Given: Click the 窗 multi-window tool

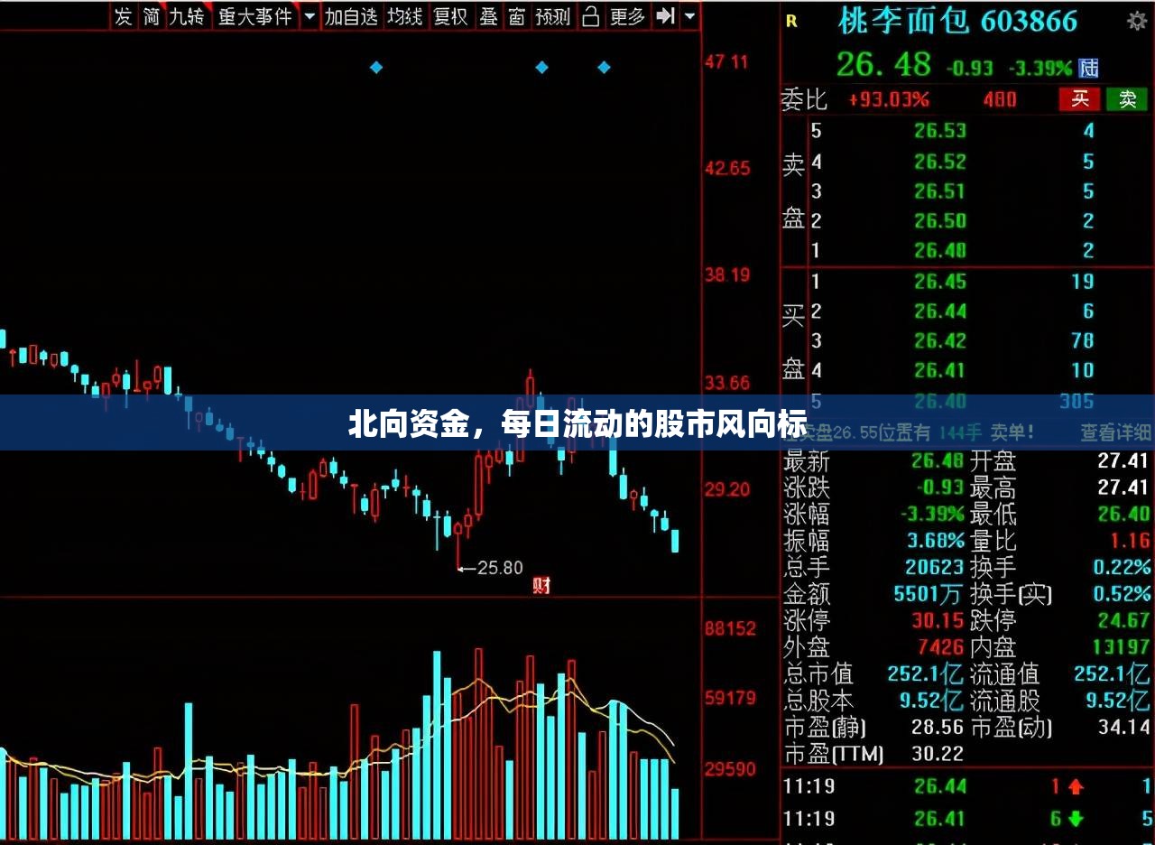Looking at the screenshot, I should click(516, 15).
